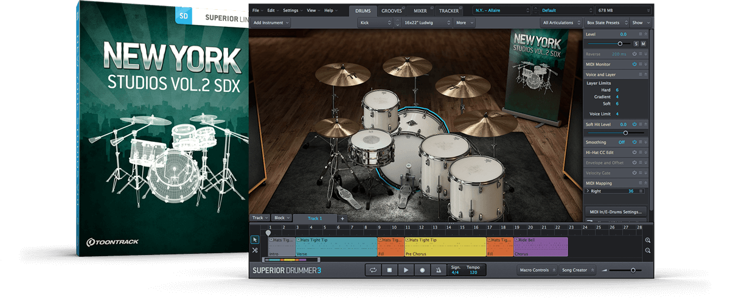Select the arrow pointer tool

(255, 240)
